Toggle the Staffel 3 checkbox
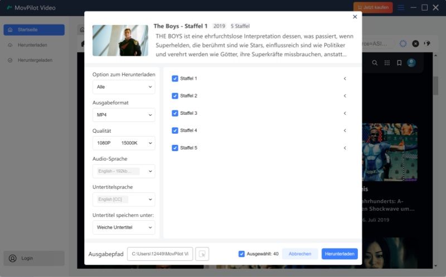 coord(175,113)
